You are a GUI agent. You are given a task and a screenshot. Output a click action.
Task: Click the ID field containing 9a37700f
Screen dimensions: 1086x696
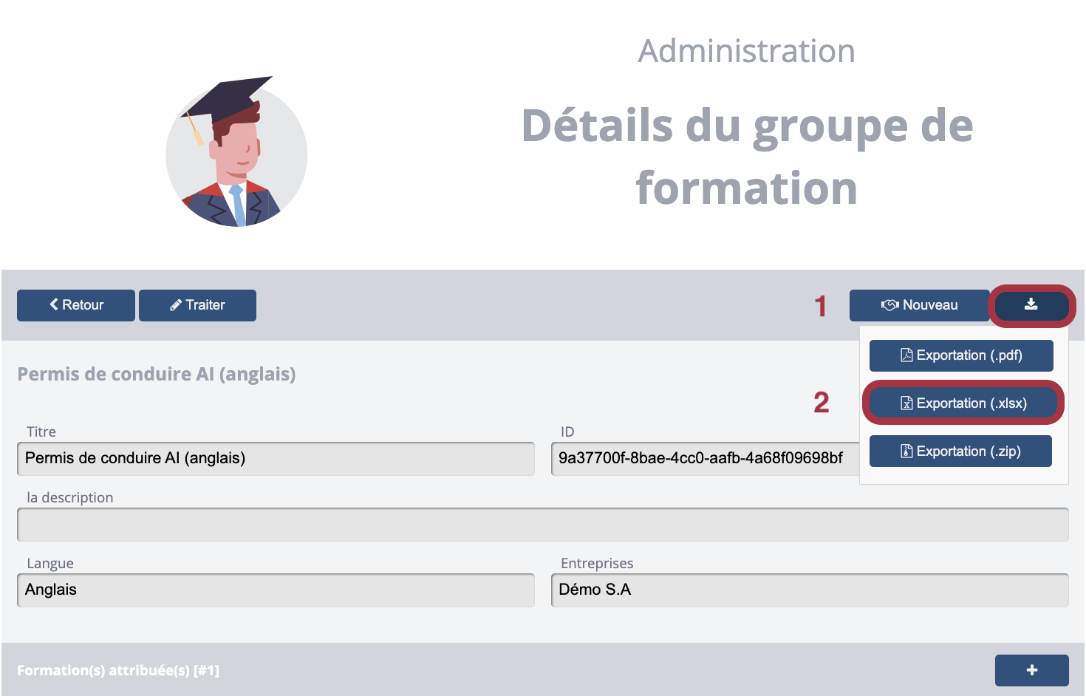[702, 459]
